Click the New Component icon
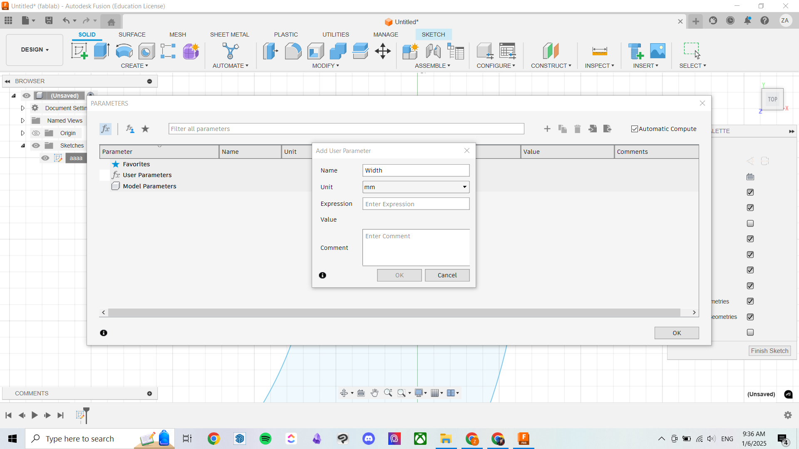Image resolution: width=799 pixels, height=449 pixels. (x=410, y=51)
